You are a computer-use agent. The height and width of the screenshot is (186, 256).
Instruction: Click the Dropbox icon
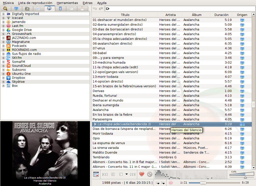tap(8, 78)
